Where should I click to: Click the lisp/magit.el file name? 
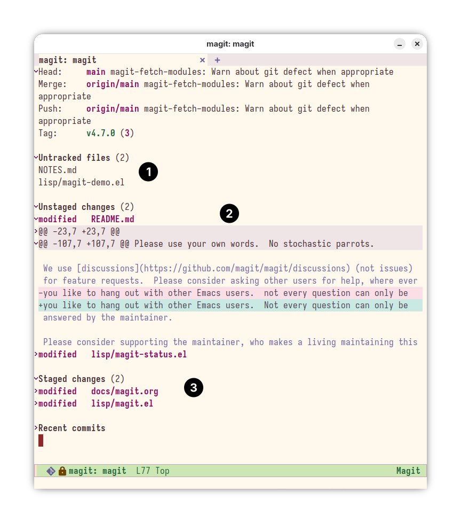[122, 403]
